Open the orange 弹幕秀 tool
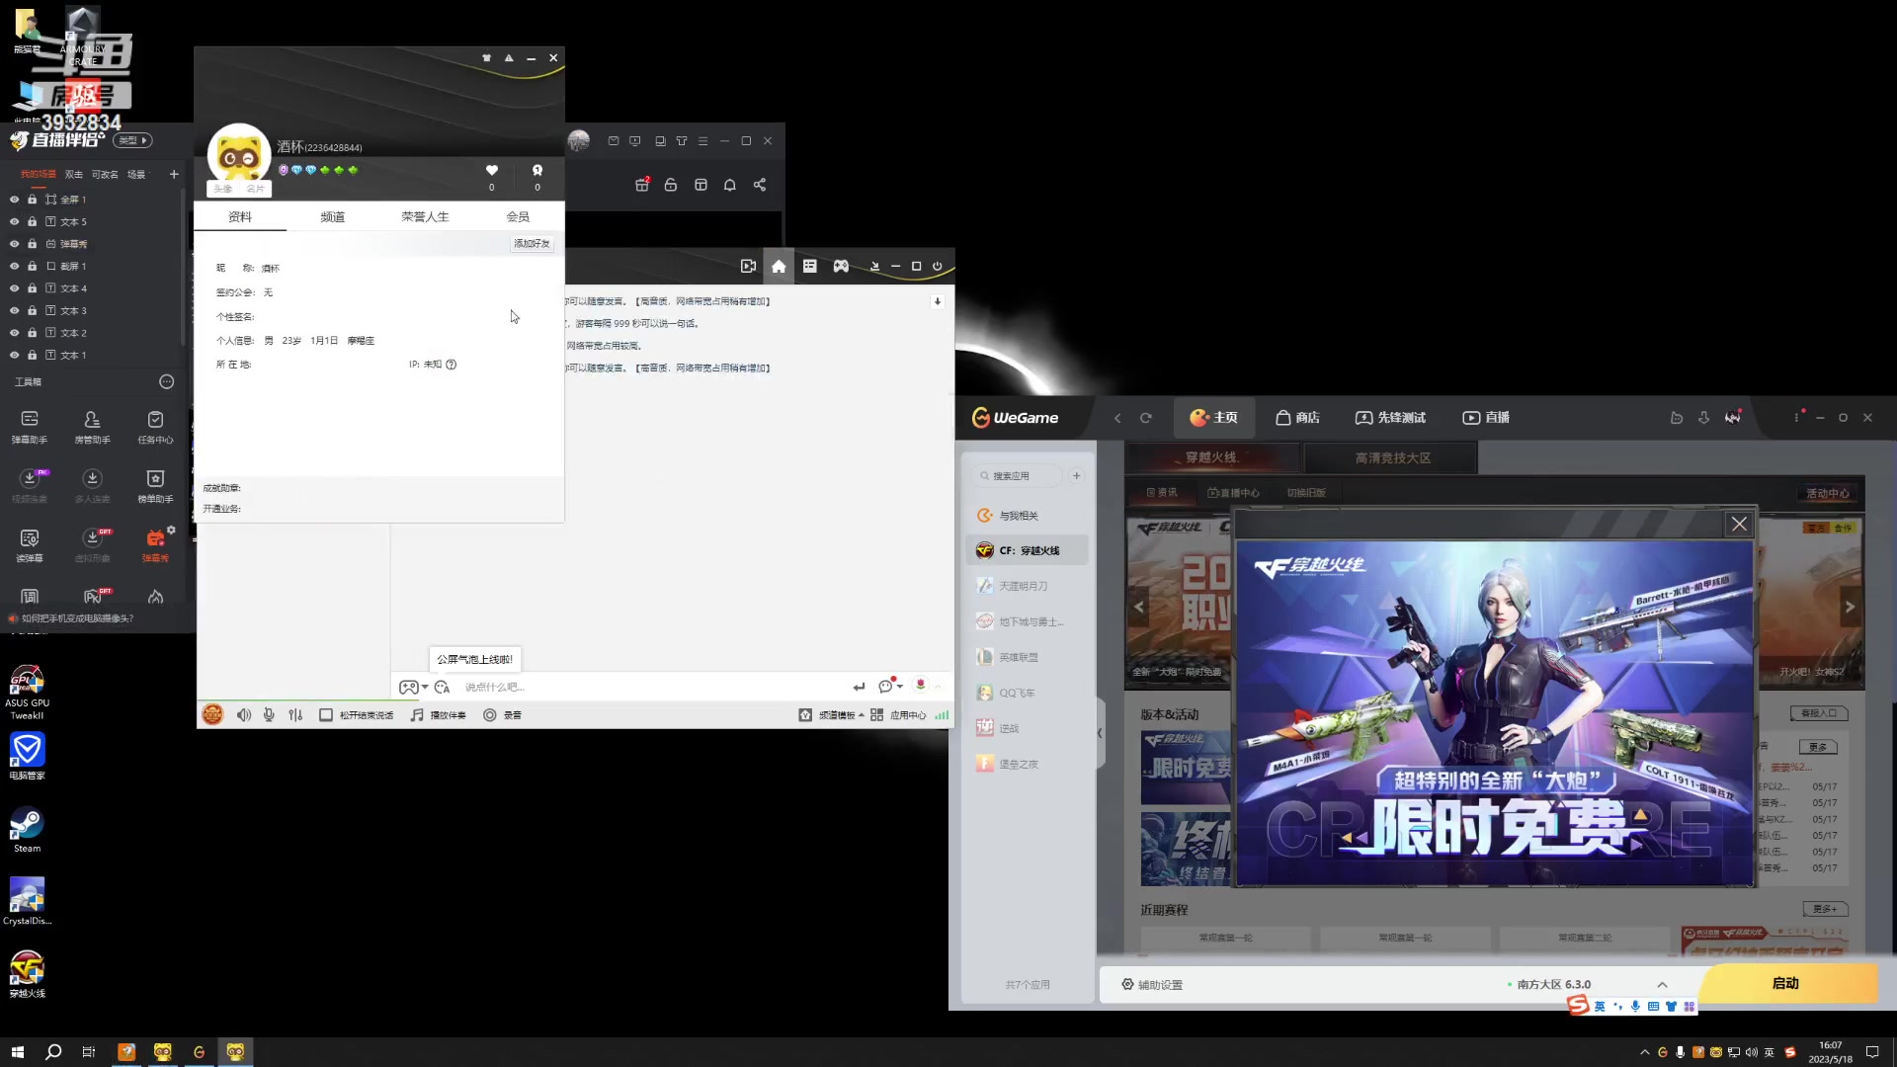Image resolution: width=1897 pixels, height=1067 pixels. (x=155, y=545)
